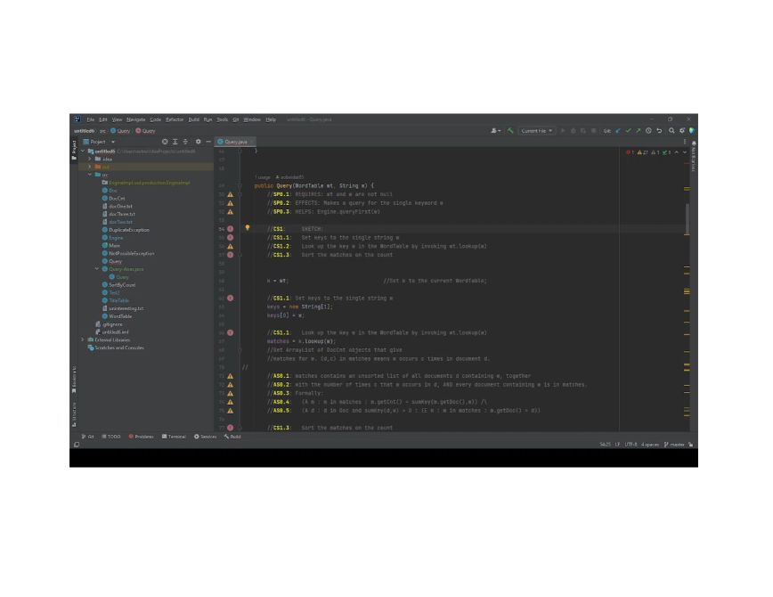Click the editor vertical scrollbar thumb
This screenshot has width=773, height=597.
pos(688,218)
